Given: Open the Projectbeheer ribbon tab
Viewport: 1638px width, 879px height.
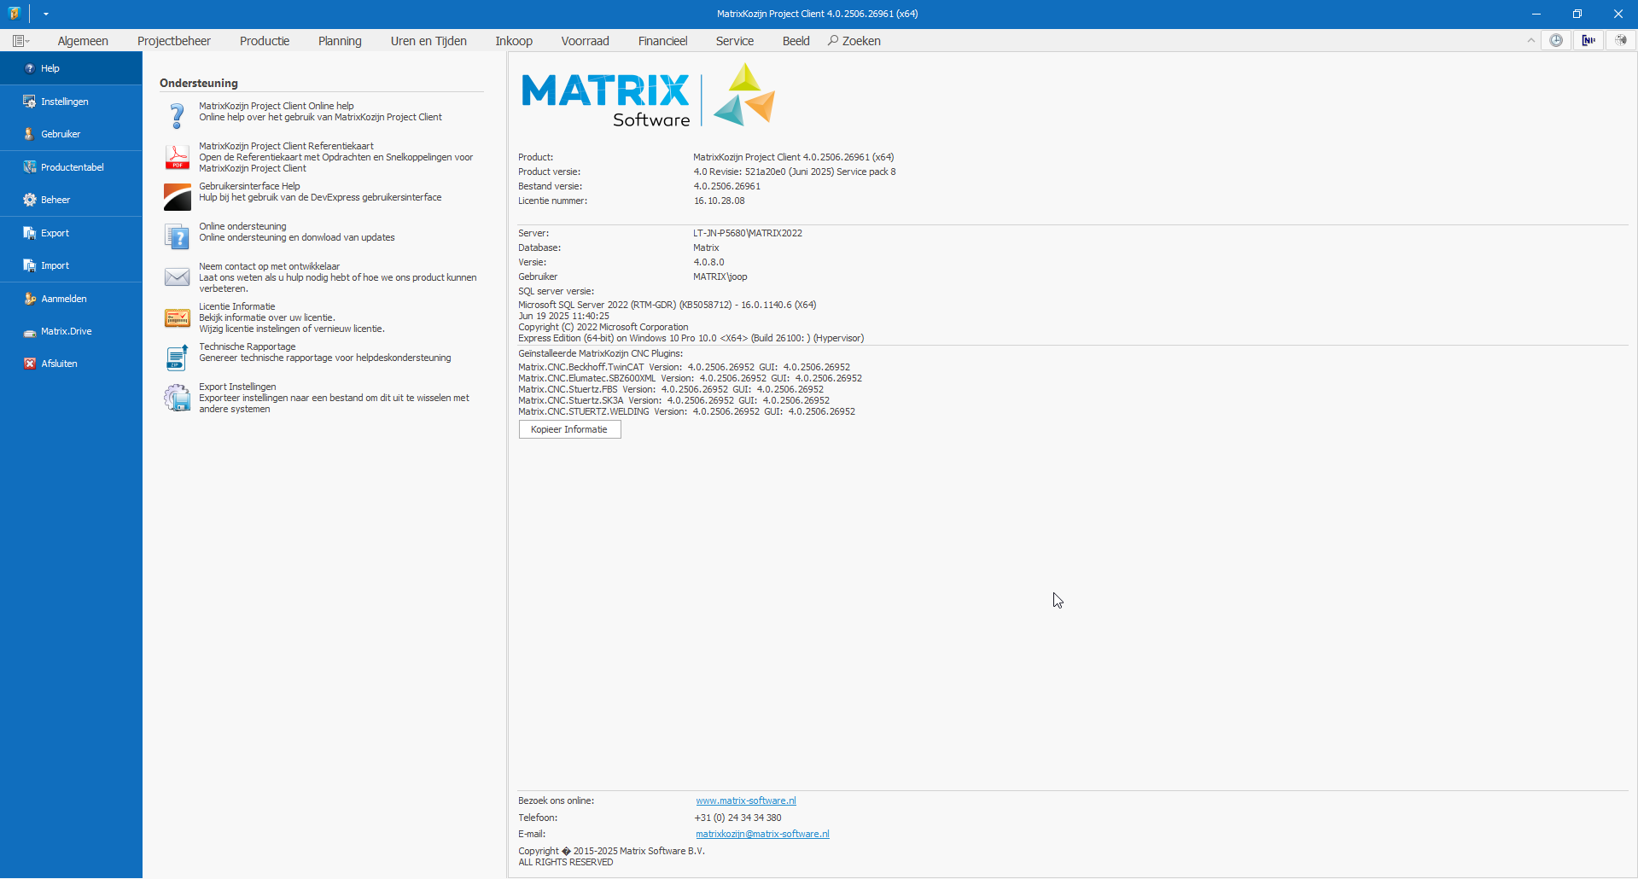Looking at the screenshot, I should [x=173, y=41].
